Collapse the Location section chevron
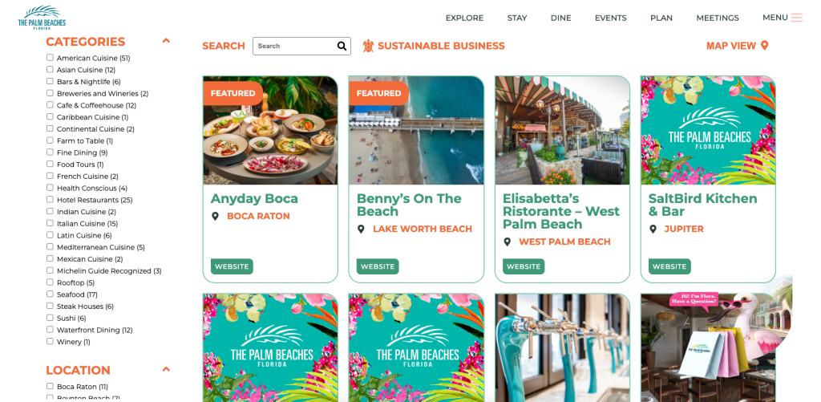Screen dimensions: 821x402 click(166, 369)
